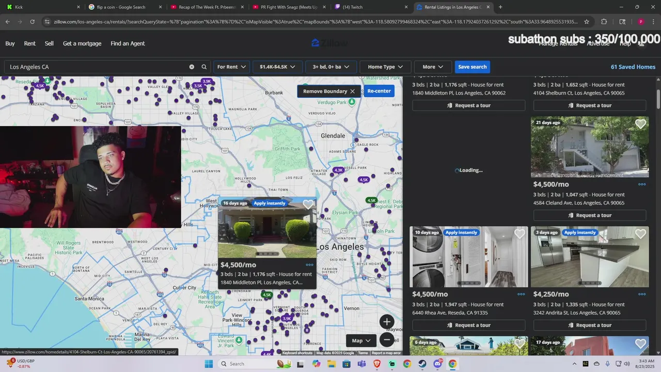Open Copilot from the taskbar
Viewport: 661px width, 372px height.
pos(316,364)
